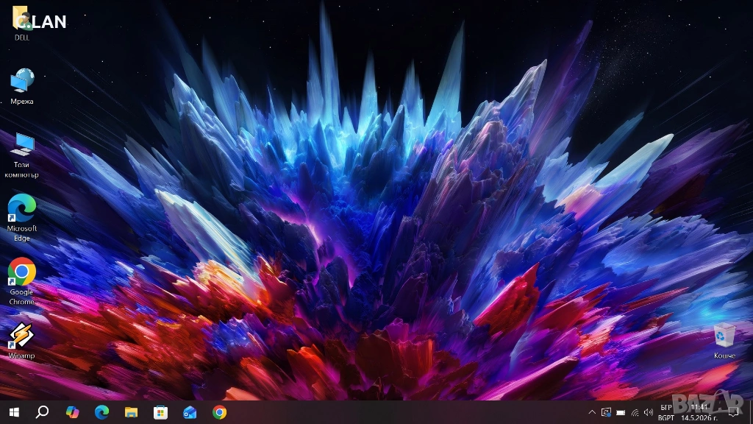Select the Този компютър desktop icon

tap(21, 155)
